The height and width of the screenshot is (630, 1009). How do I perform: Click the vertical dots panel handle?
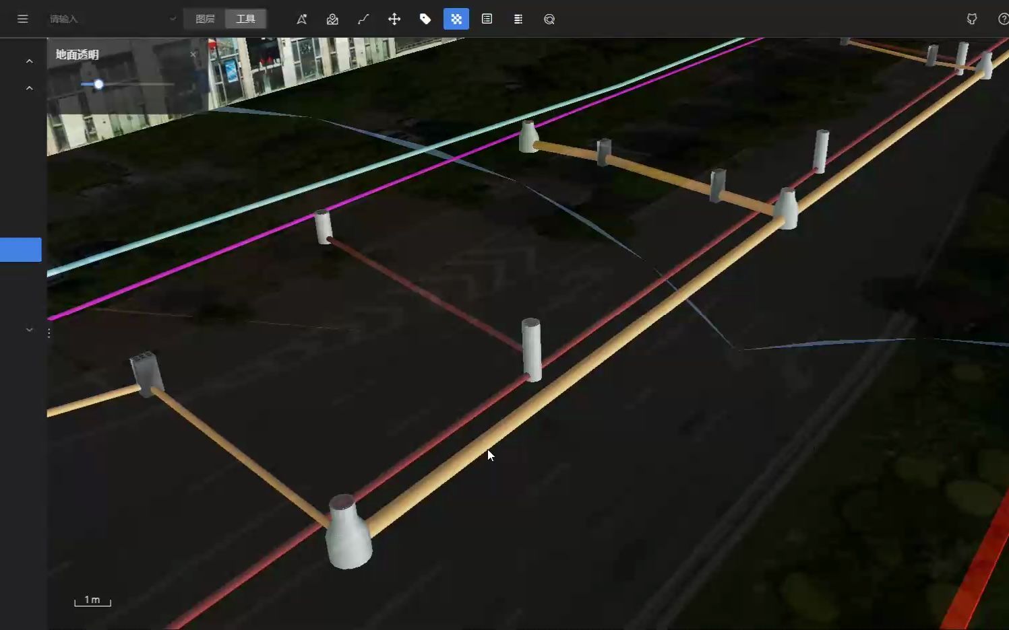(x=49, y=332)
